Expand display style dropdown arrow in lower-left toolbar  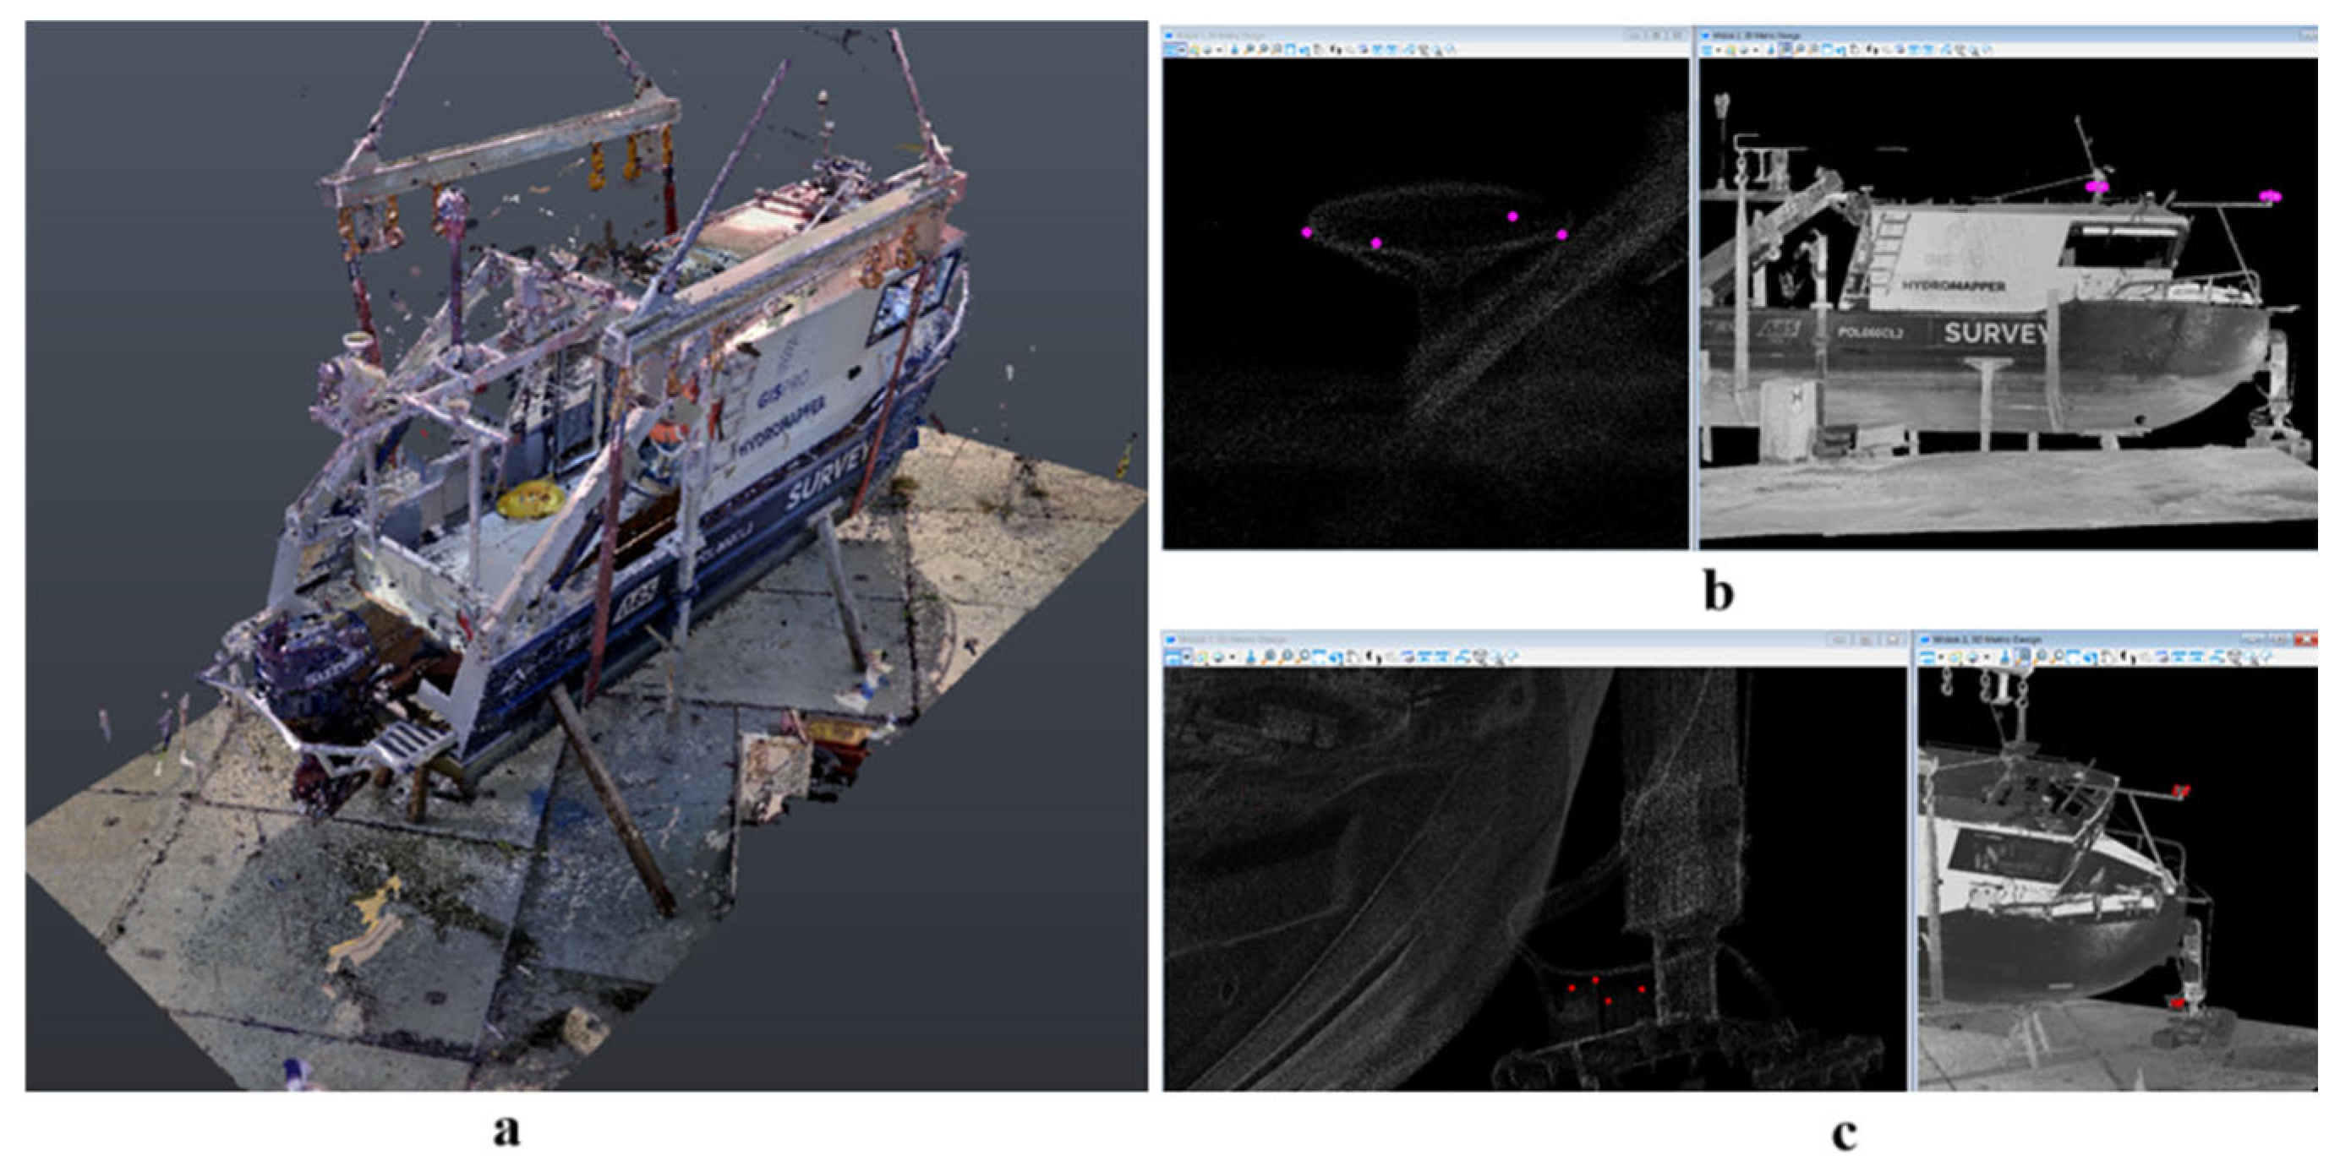(x=1233, y=657)
